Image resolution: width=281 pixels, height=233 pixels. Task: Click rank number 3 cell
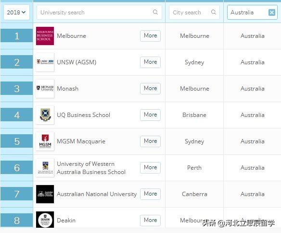(x=17, y=89)
